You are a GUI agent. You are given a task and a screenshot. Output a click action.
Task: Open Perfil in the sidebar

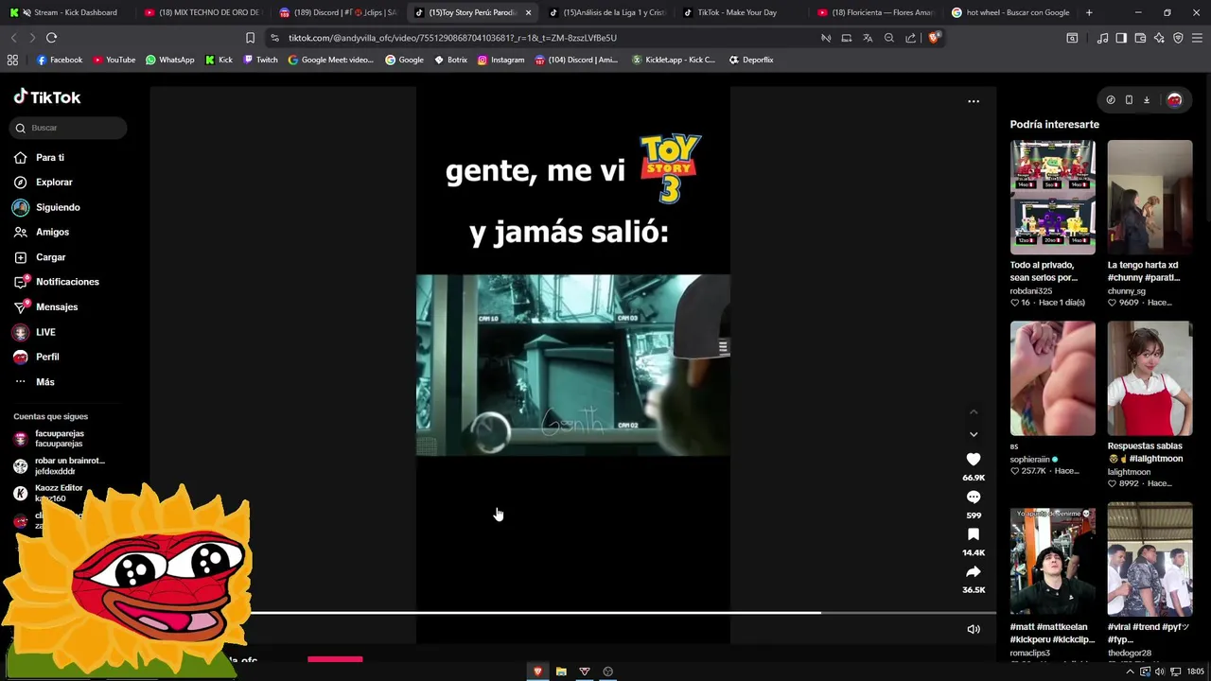click(36, 357)
